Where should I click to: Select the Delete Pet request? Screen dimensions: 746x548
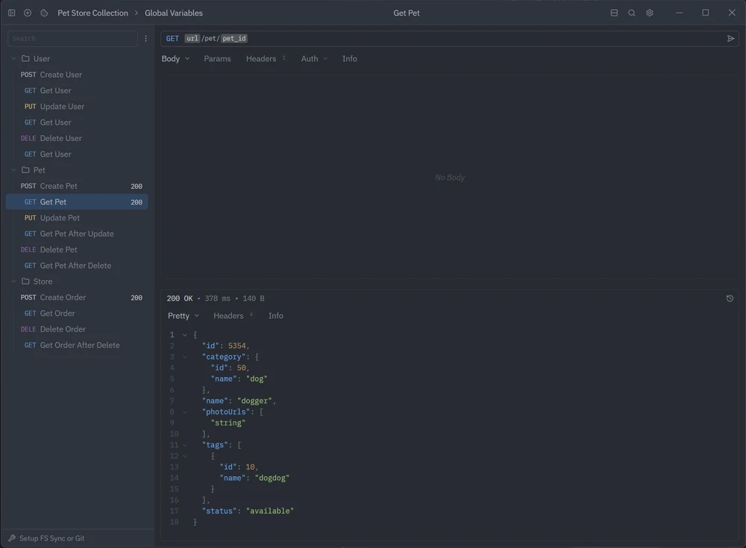point(77,250)
